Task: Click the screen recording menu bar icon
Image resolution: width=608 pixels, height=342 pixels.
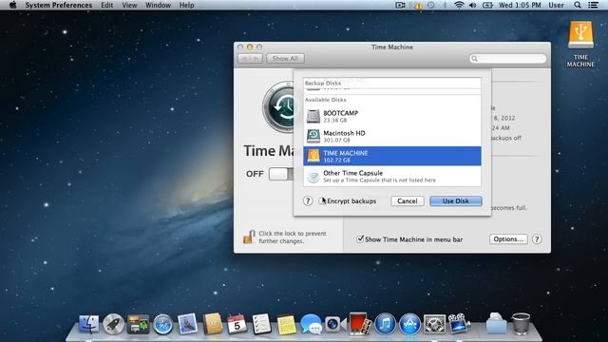Action: point(400,5)
